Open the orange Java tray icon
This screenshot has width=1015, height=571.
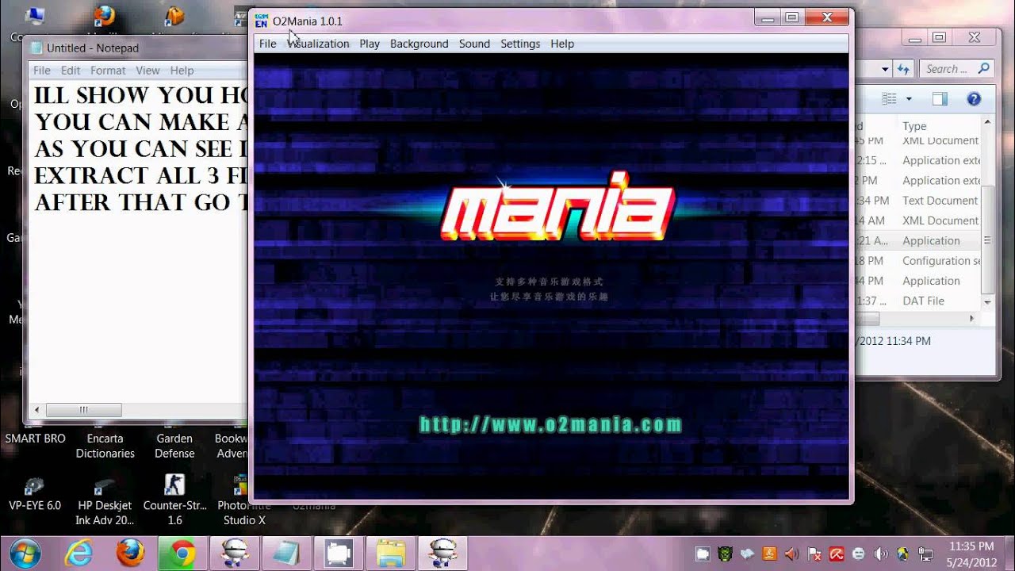pos(769,554)
